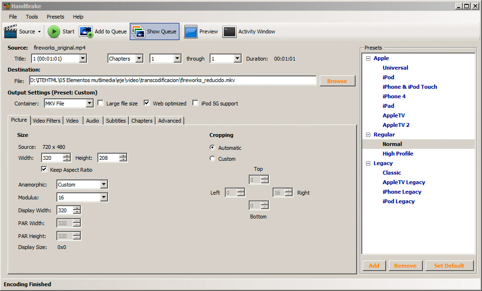Click the destination File path field
Screen dimensions: 482x291
click(x=173, y=80)
